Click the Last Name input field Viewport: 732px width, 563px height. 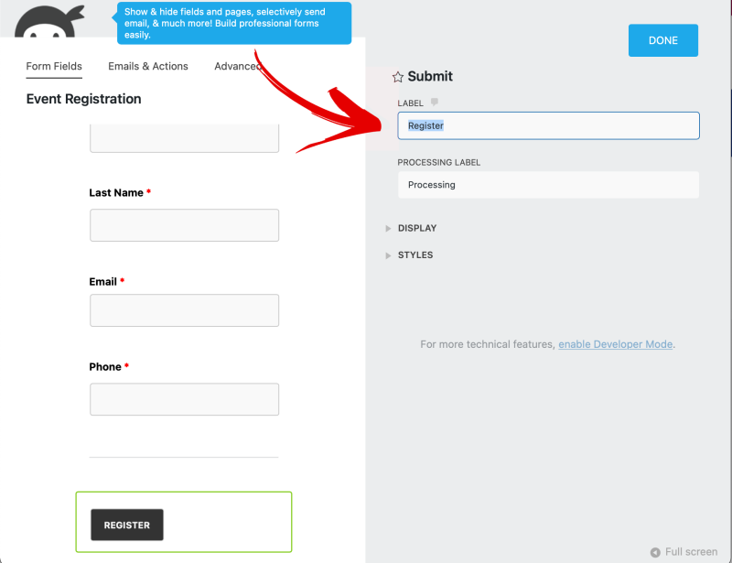(x=183, y=225)
